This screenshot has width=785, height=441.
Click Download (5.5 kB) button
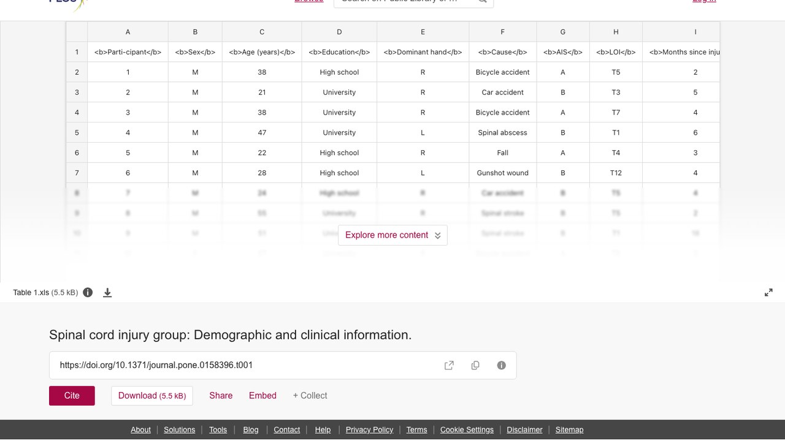coord(152,396)
